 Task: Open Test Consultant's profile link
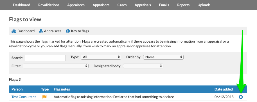(24, 97)
